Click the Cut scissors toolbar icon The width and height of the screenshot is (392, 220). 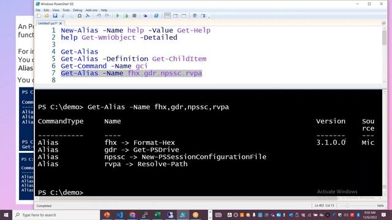[63, 16]
